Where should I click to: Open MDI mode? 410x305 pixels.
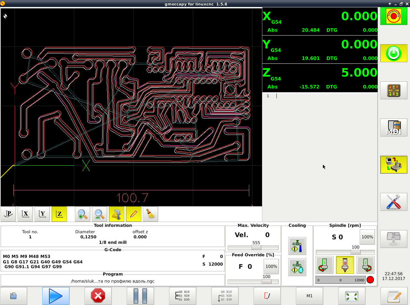pyautogui.click(x=393, y=128)
